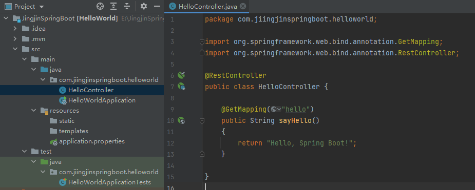Click the Spring bean gutter icon on line 7
This screenshot has height=190, width=475.
(181, 87)
